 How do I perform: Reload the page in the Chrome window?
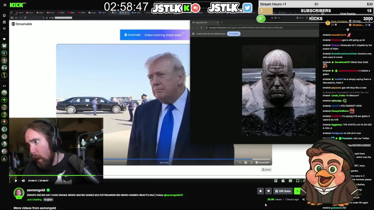click(x=201, y=28)
